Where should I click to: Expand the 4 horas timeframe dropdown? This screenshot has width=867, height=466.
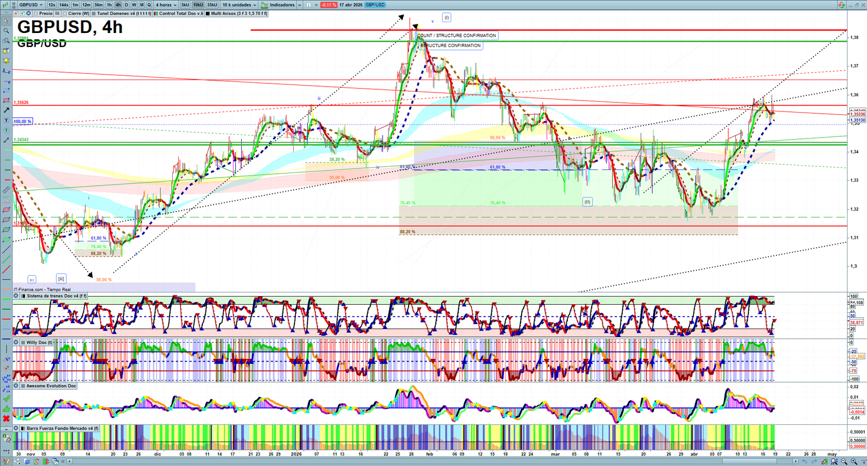click(x=166, y=5)
